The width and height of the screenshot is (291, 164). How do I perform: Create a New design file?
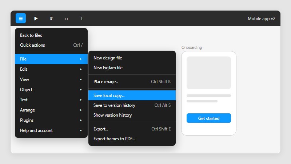click(x=132, y=58)
